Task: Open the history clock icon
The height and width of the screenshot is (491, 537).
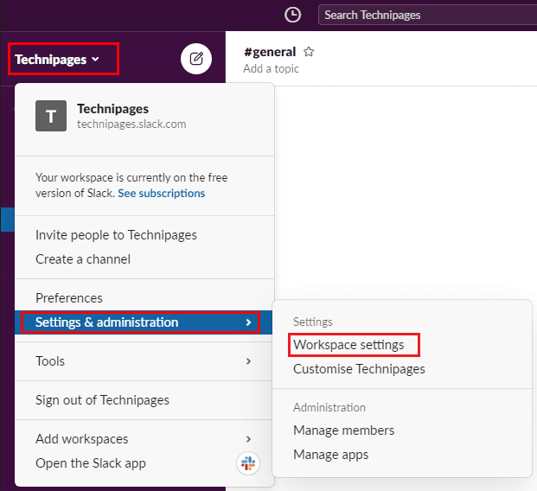Action: coord(293,15)
